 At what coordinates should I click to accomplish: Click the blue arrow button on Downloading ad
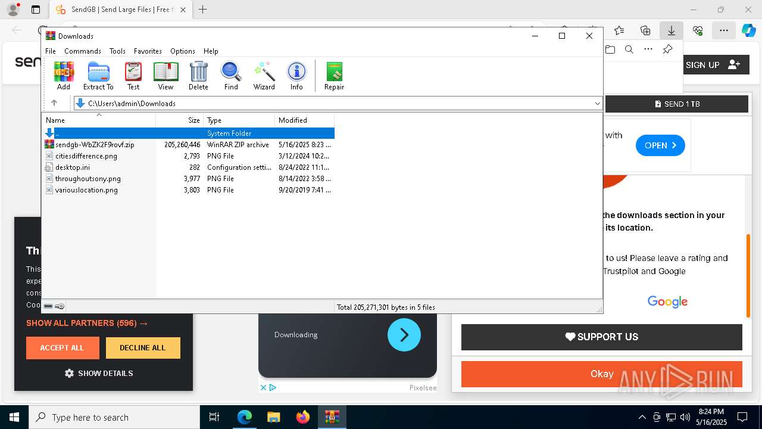pos(404,335)
